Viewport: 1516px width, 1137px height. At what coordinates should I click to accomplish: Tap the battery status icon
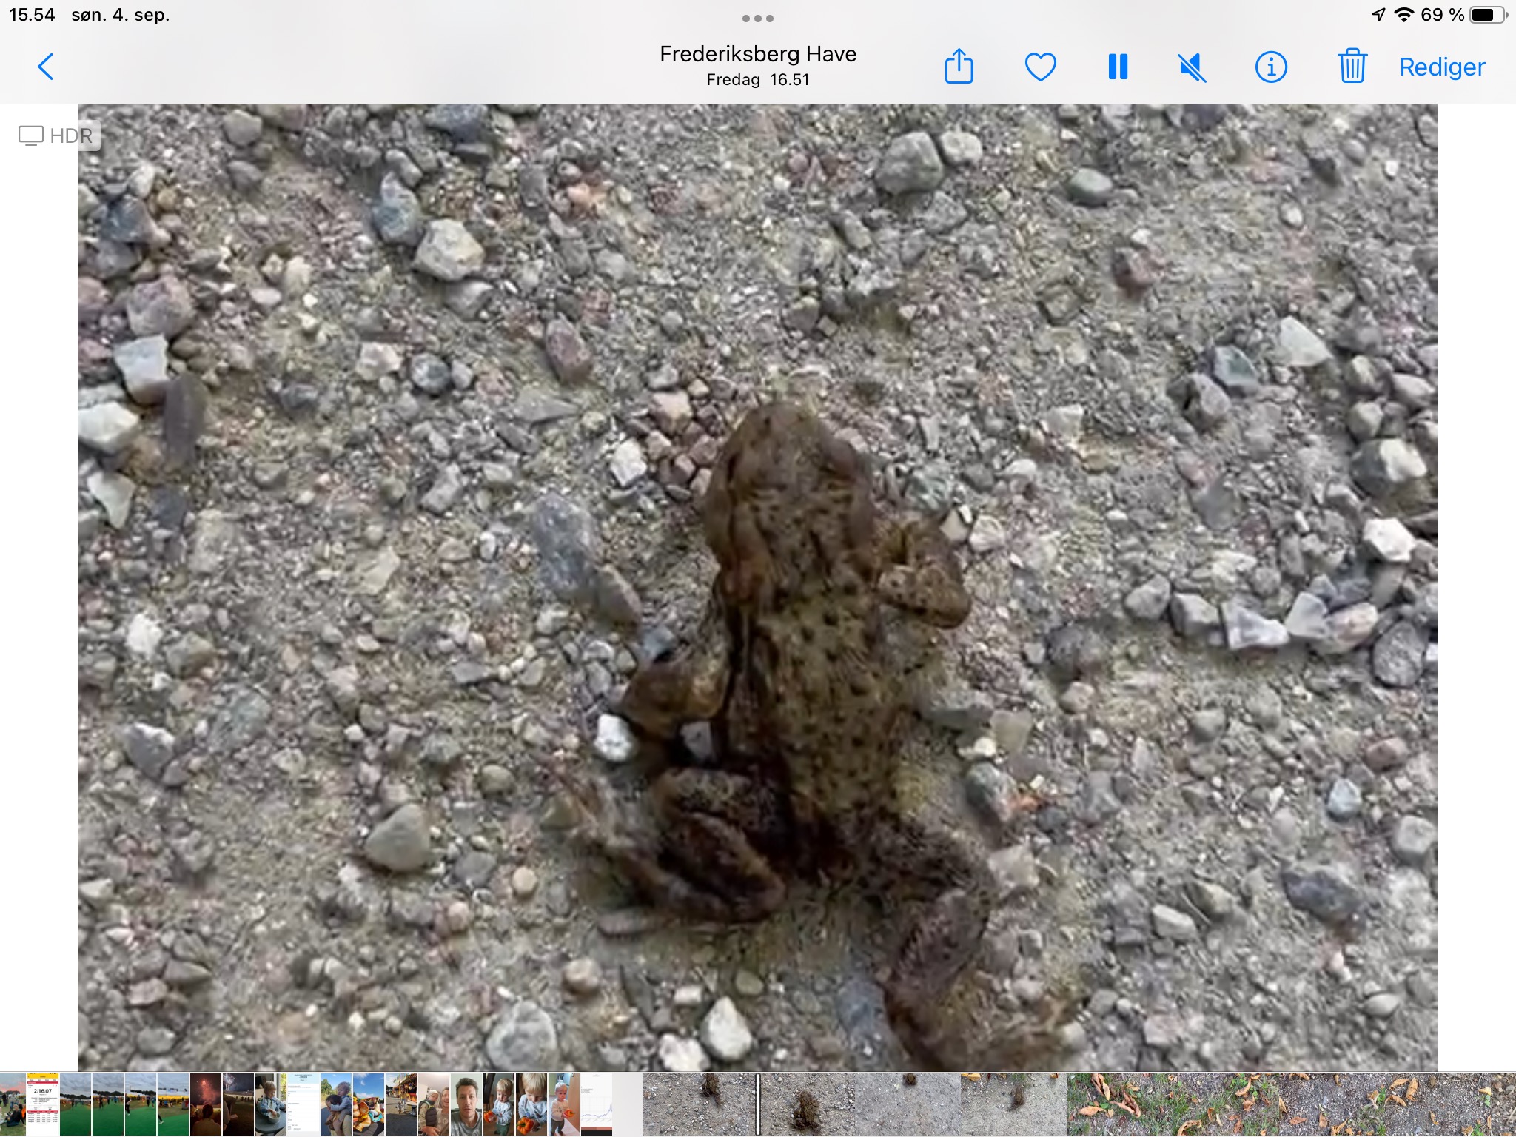1488,15
